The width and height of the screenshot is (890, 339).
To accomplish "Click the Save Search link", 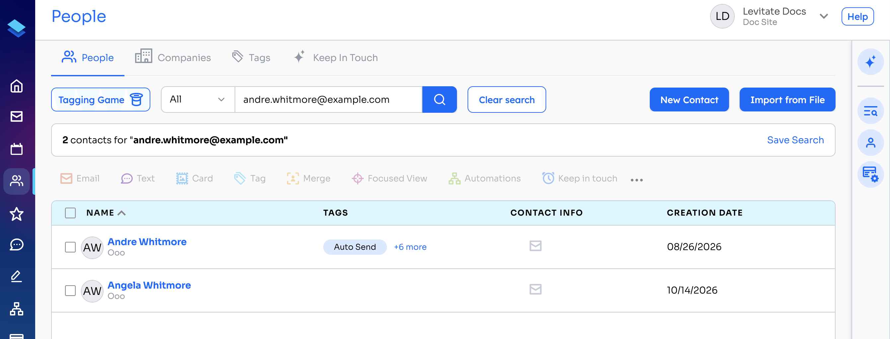I will pos(795,140).
